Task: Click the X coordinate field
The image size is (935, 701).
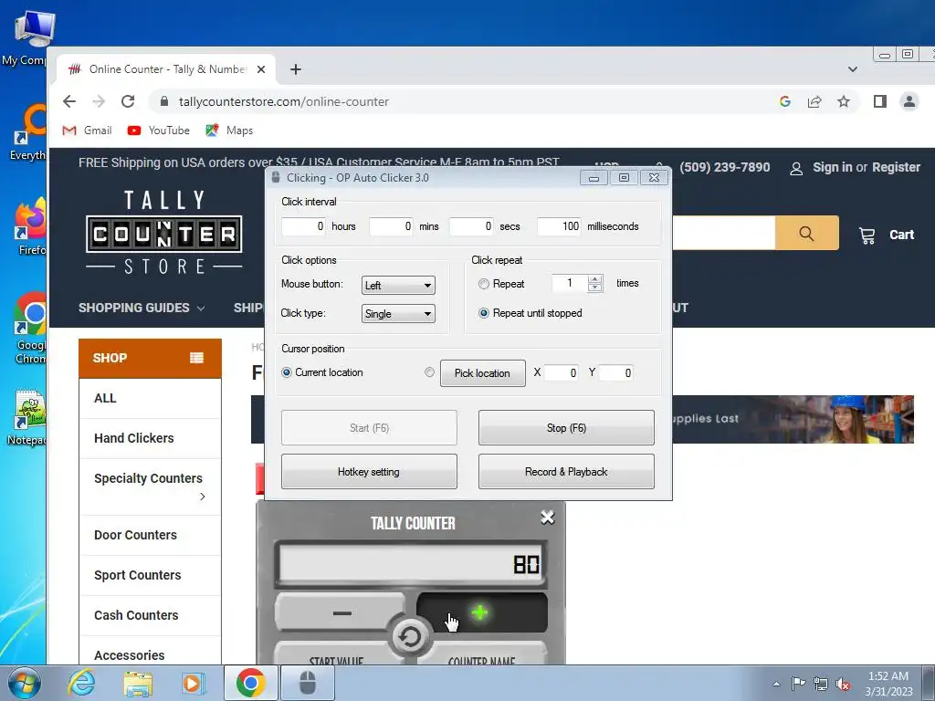Action: [561, 373]
